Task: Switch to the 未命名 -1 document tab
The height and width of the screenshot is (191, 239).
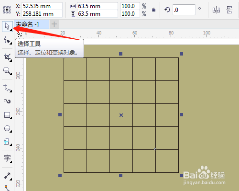Action: (32, 24)
